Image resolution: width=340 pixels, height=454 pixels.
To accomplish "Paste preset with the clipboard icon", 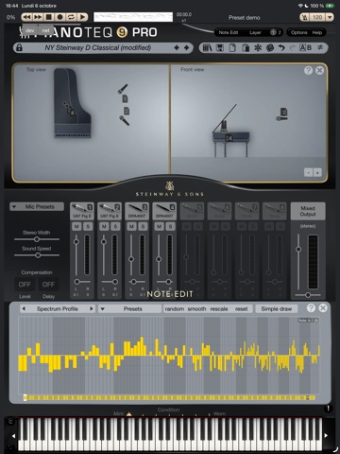I will point(246,48).
